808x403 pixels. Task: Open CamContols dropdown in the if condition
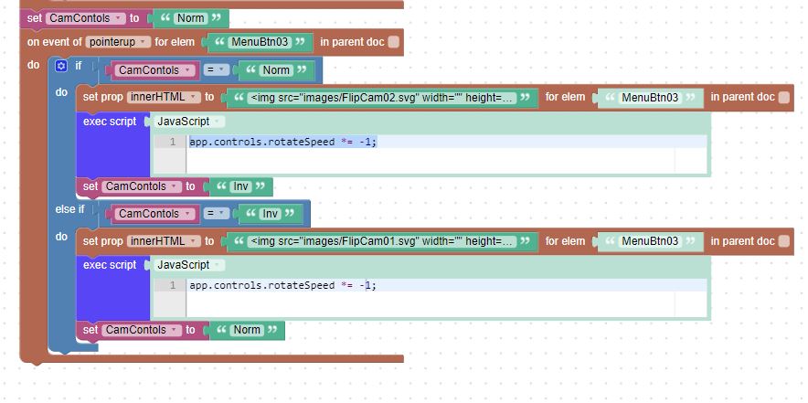154,70
